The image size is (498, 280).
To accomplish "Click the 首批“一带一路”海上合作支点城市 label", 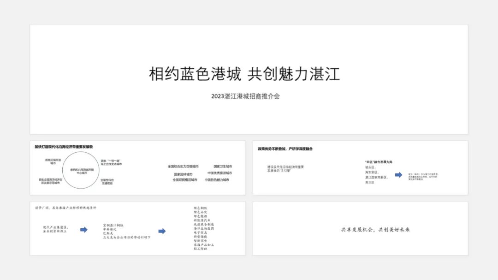I will [x=111, y=162].
